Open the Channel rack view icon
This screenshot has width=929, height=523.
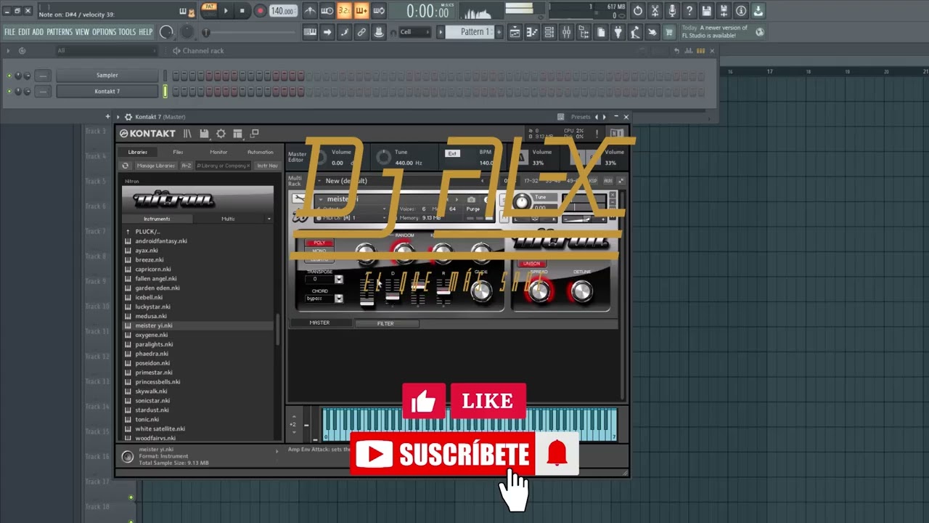[549, 32]
